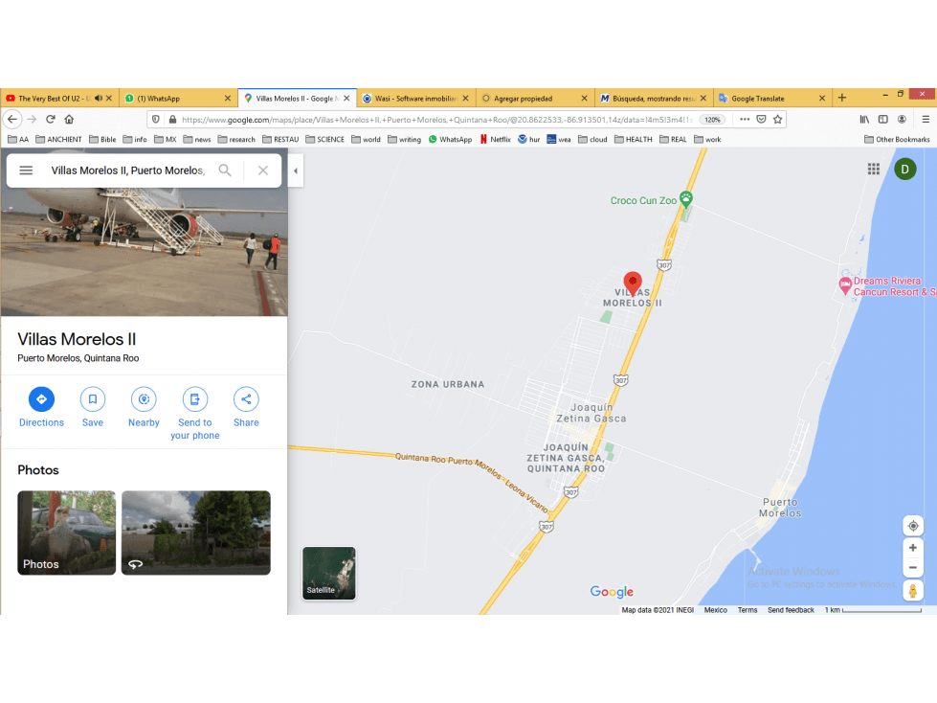Search Nearby places icon
Image resolution: width=937 pixels, height=703 pixels.
coord(144,399)
